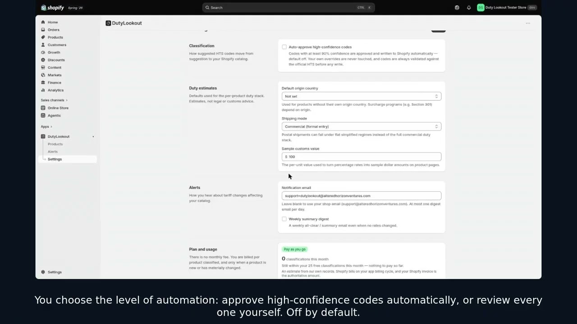Expand the Sales channels section
577x324 pixels.
pyautogui.click(x=54, y=100)
